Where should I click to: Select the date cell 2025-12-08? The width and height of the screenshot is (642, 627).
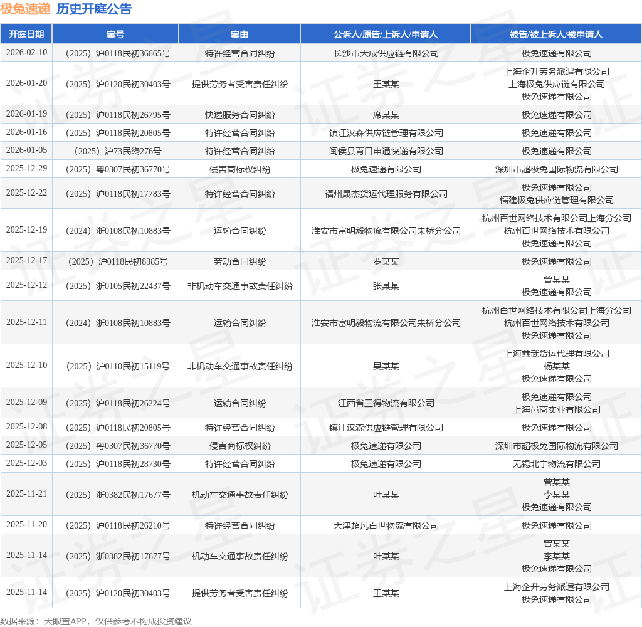coord(26,427)
